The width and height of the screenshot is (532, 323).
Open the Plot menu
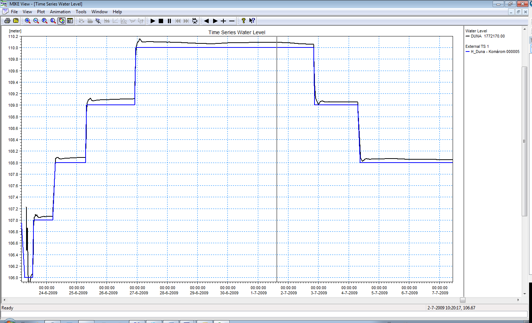pos(41,12)
